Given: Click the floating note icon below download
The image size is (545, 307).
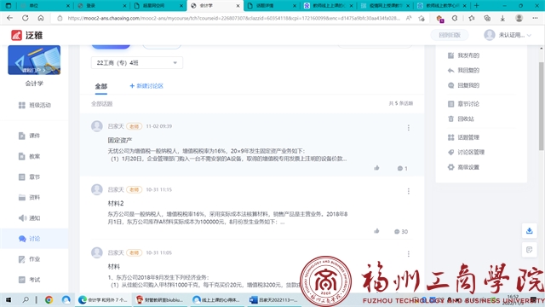Looking at the screenshot, I should click(529, 250).
